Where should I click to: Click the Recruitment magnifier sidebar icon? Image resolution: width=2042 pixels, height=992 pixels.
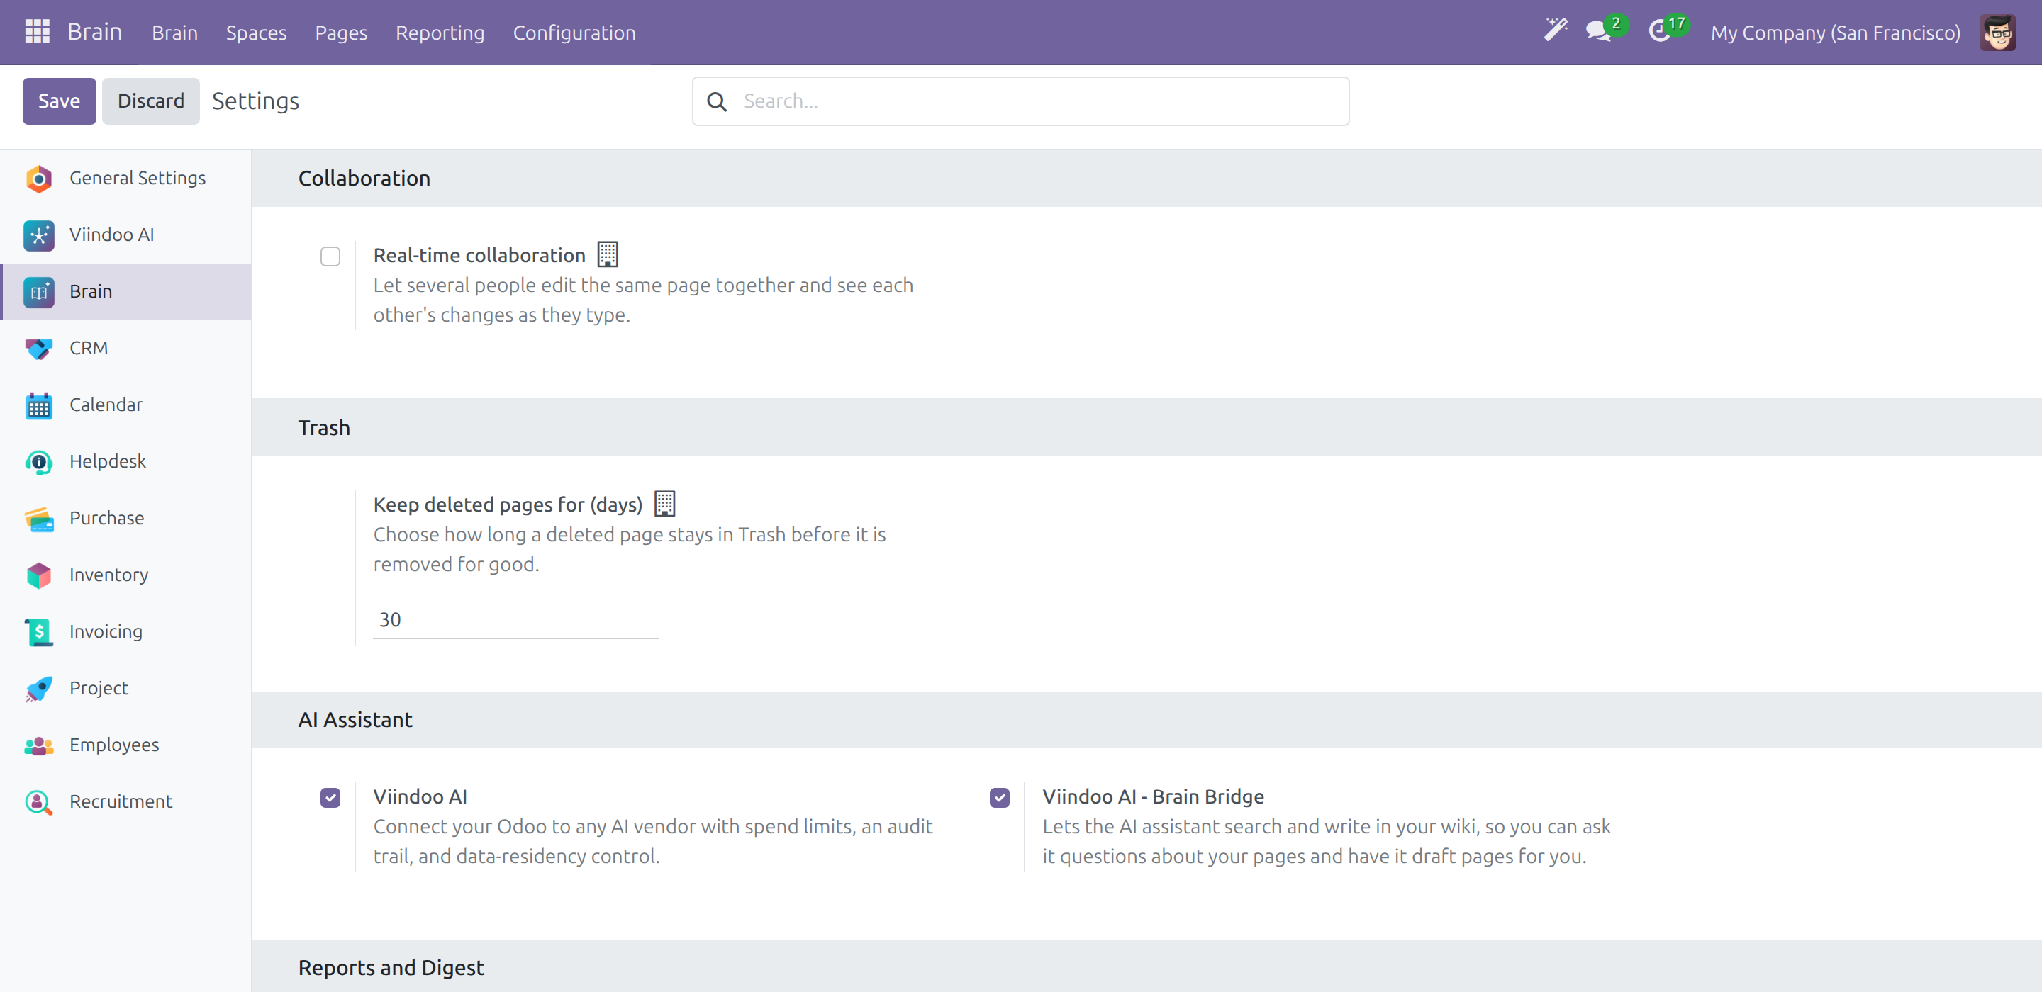[x=39, y=802]
